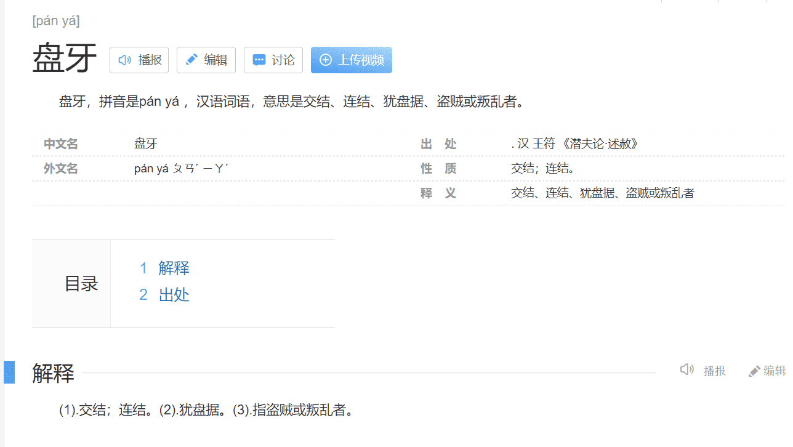Click the page title 盘牙
This screenshot has height=447, width=793.
click(x=65, y=59)
